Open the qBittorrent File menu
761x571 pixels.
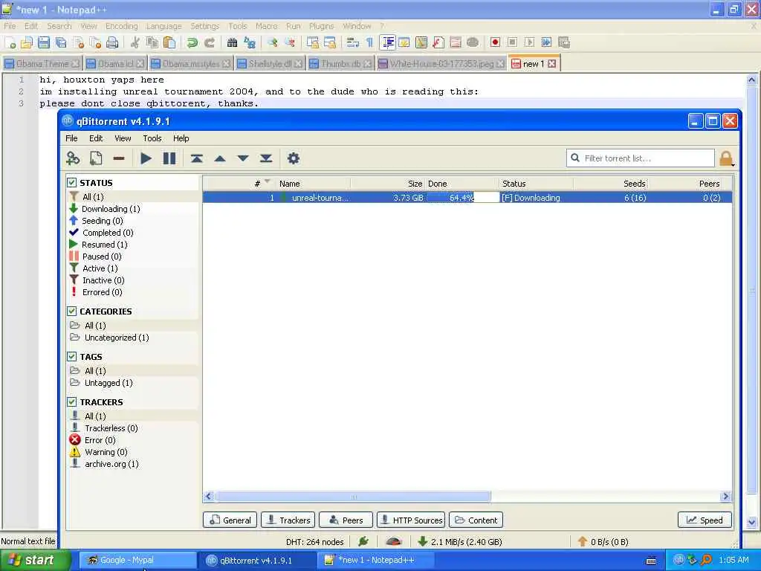71,138
